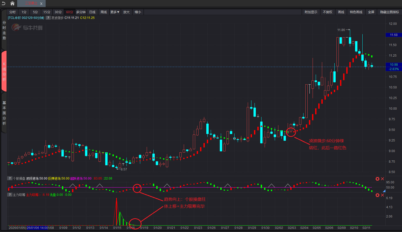Close the current tab using its X
Image resolution: width=402 pixels, height=232 pixels.
(x=41, y=4)
